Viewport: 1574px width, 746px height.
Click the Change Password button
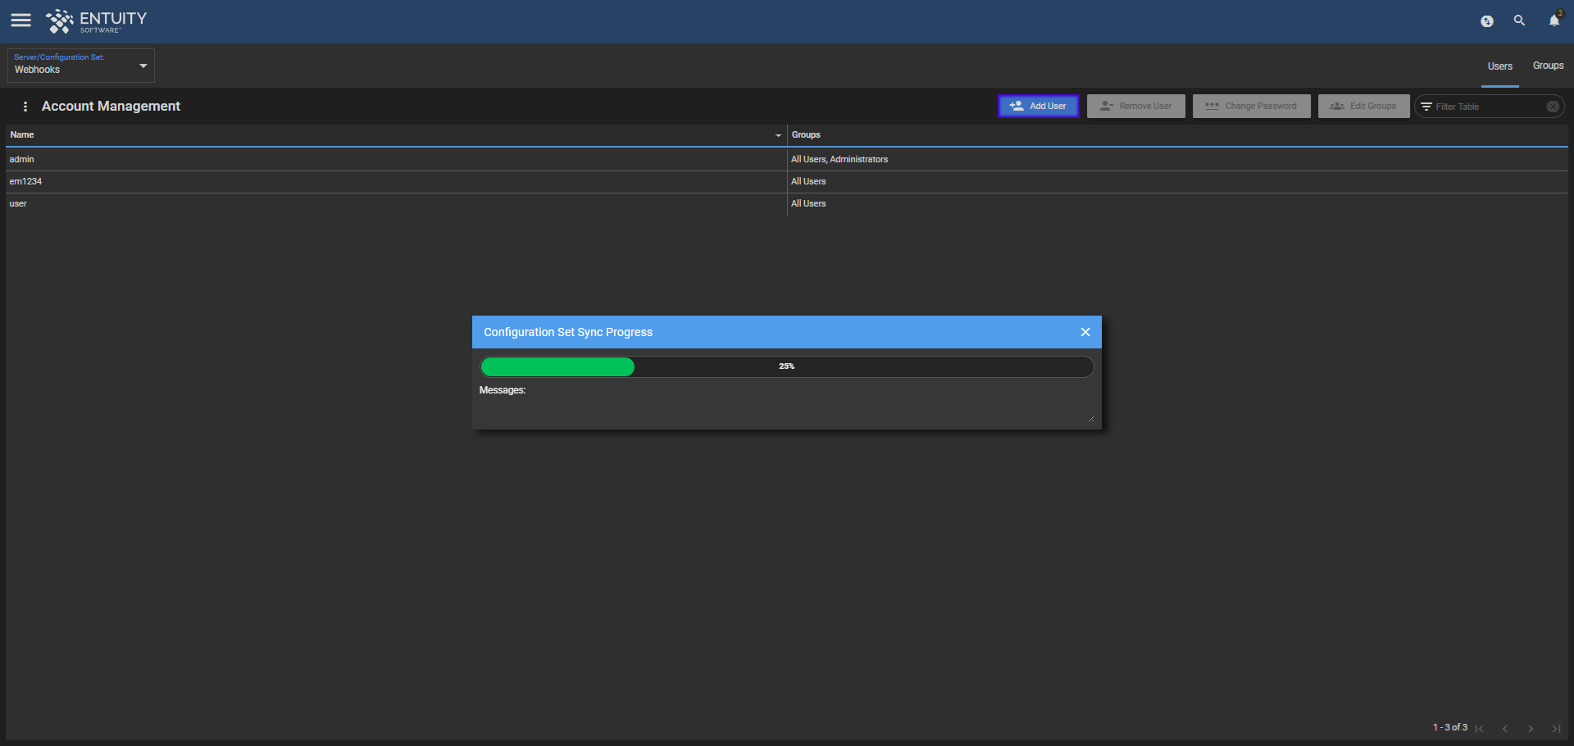[x=1252, y=107]
